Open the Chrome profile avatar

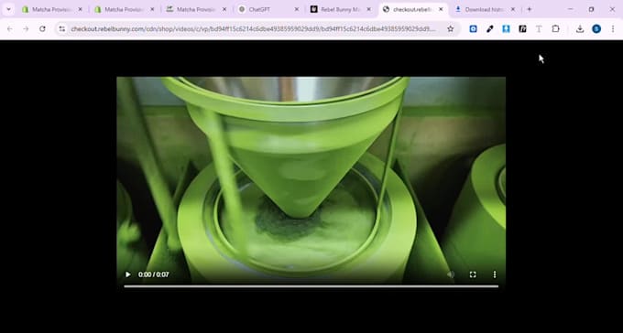click(x=596, y=28)
